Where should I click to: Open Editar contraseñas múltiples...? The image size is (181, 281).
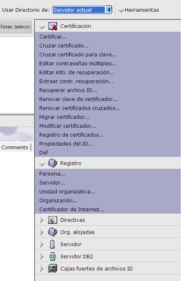78,63
